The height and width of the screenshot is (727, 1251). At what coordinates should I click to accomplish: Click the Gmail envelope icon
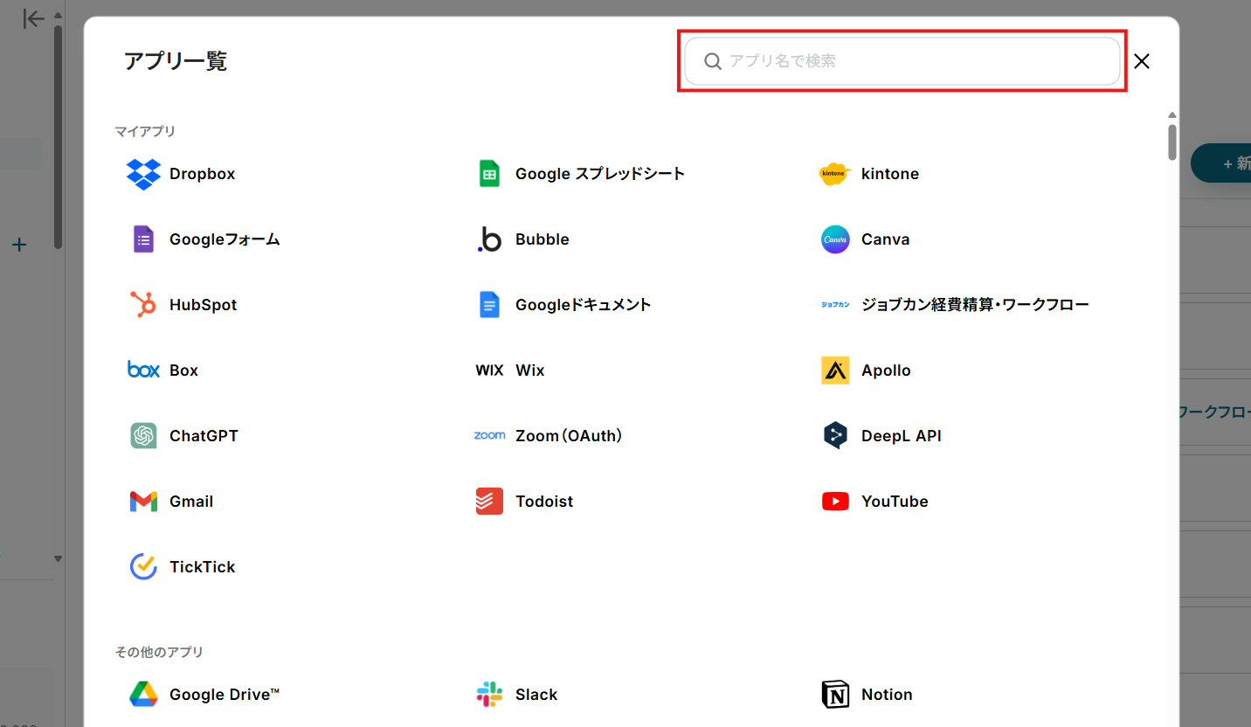click(143, 502)
